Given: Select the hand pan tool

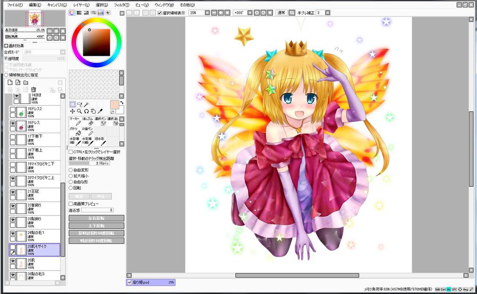Looking at the screenshot, I should pyautogui.click(x=94, y=111).
